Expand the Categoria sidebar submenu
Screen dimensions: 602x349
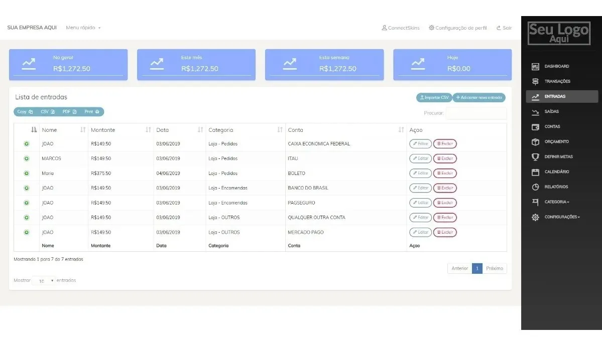point(557,202)
